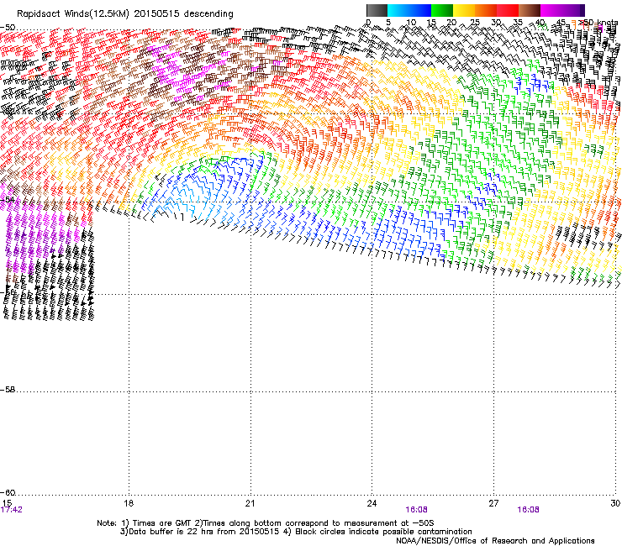The height and width of the screenshot is (546, 622).
Task: Click the red 30-35 knots legend swatch
Action: tap(508, 10)
